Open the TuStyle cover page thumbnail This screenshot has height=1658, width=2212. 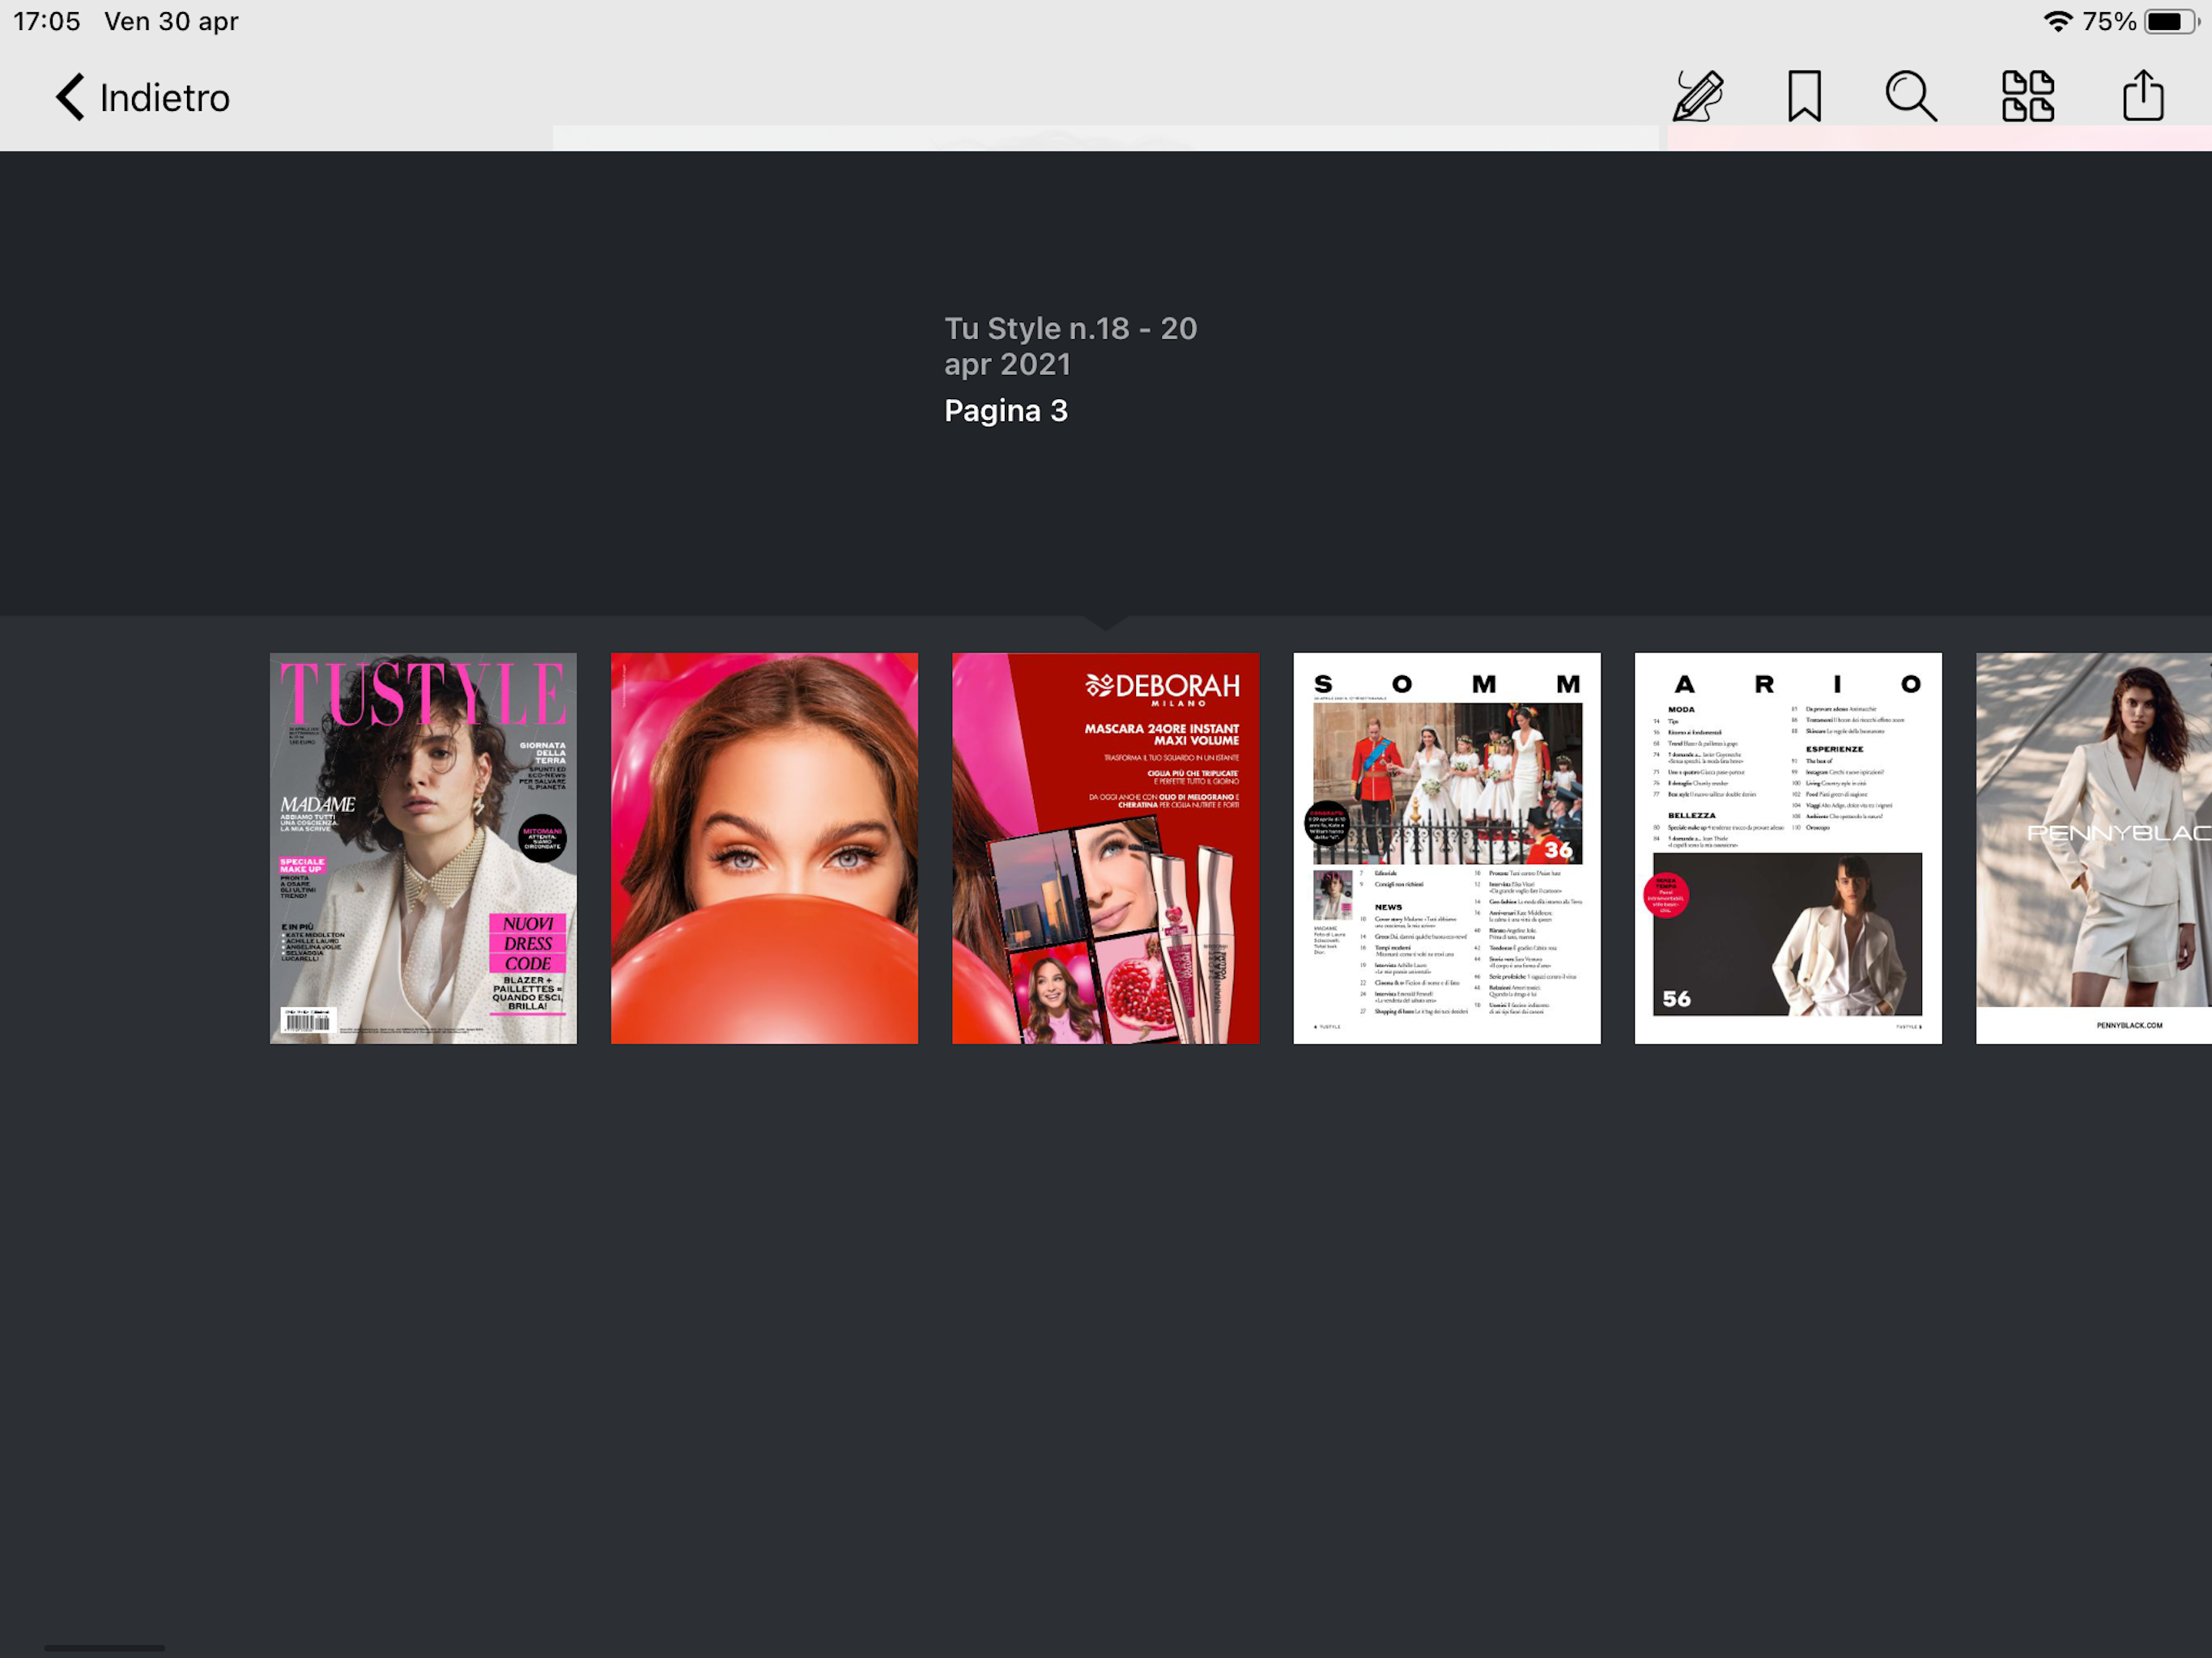pos(423,848)
